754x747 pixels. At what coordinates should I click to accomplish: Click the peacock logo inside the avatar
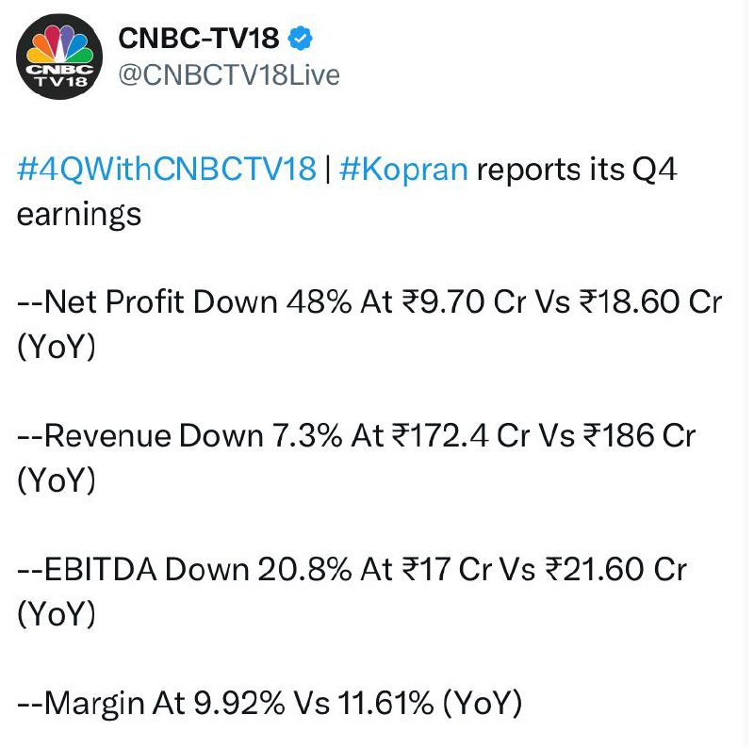(x=59, y=44)
